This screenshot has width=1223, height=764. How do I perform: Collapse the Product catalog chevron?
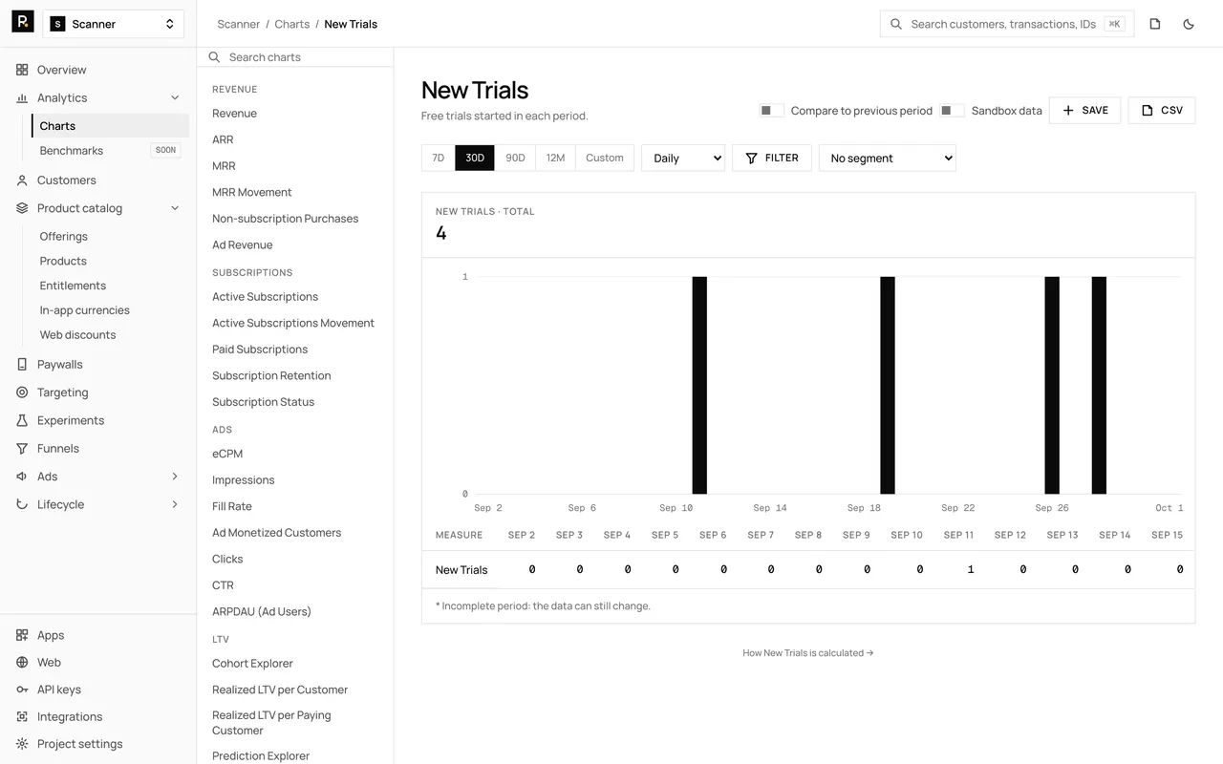[175, 208]
